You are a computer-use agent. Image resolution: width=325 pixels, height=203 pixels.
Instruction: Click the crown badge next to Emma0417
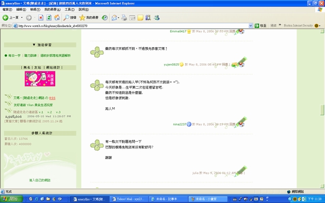189,31
